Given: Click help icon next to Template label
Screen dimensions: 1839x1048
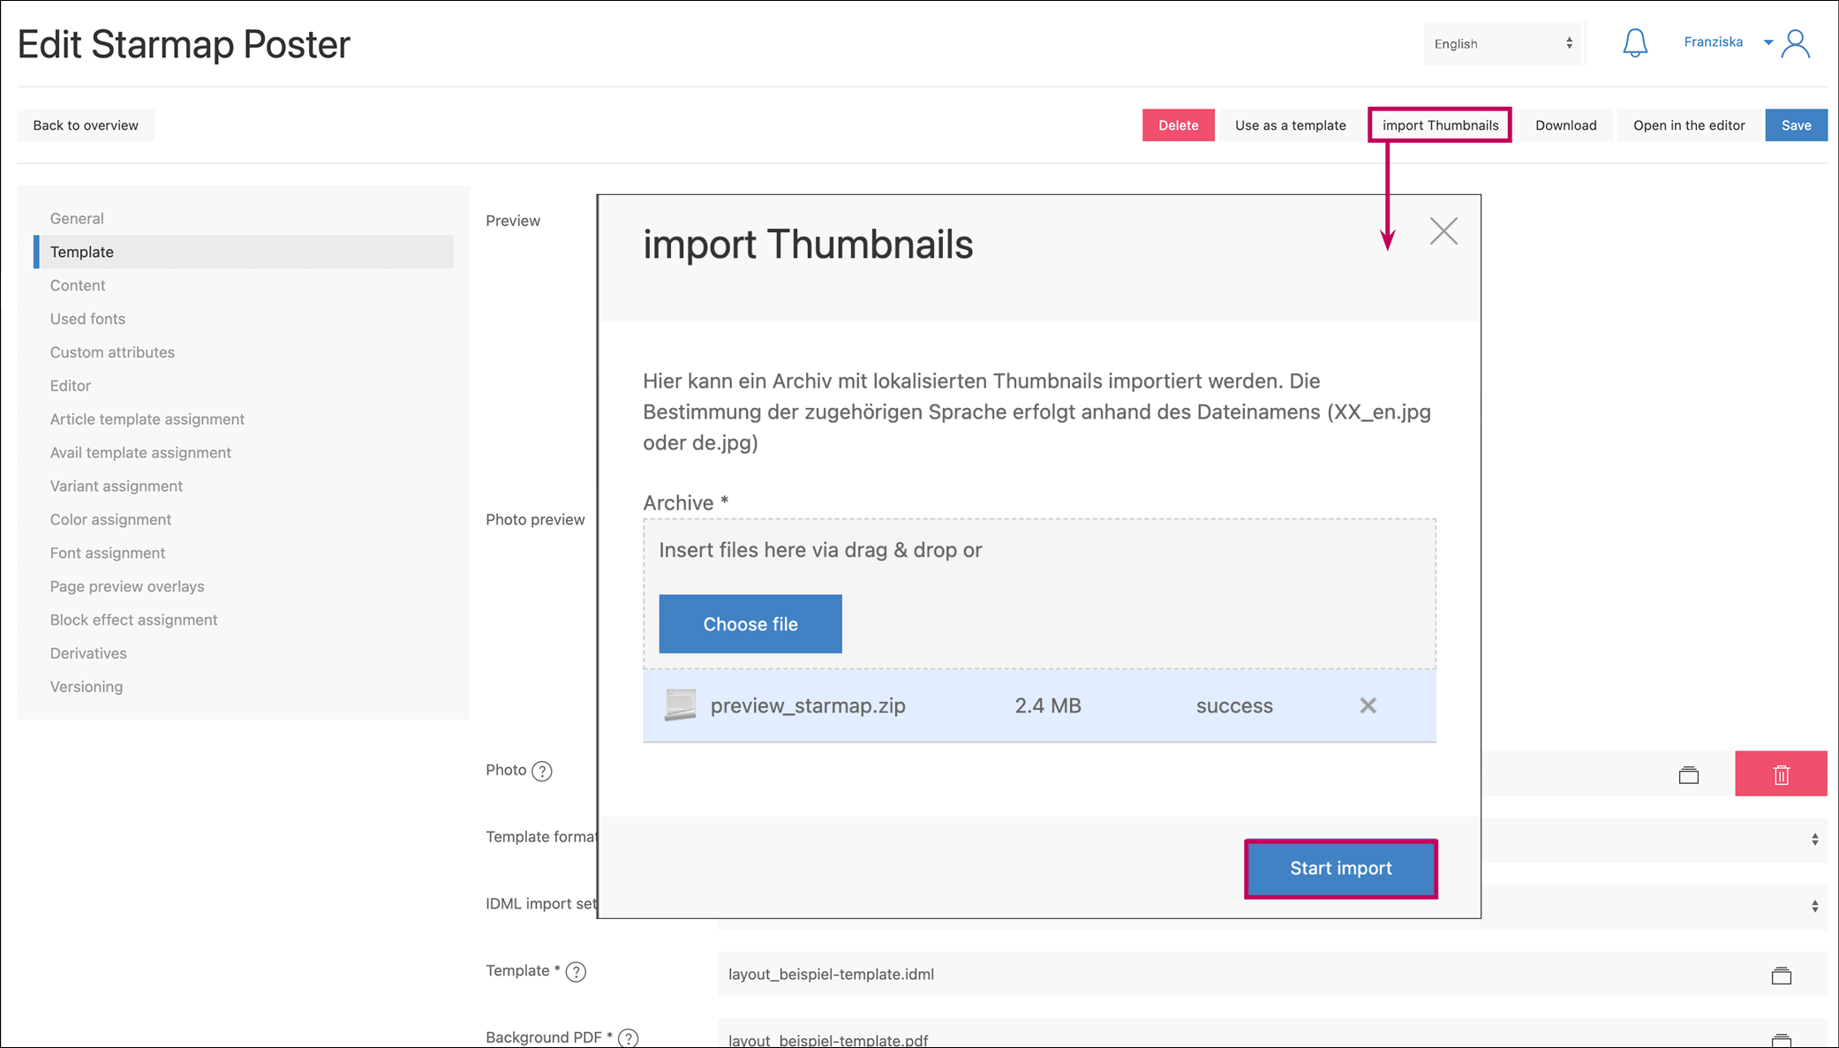Looking at the screenshot, I should pyautogui.click(x=576, y=972).
